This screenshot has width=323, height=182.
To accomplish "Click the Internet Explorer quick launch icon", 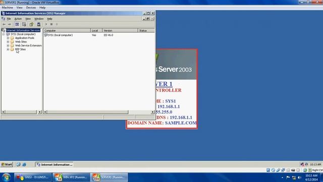I will click(24, 164).
